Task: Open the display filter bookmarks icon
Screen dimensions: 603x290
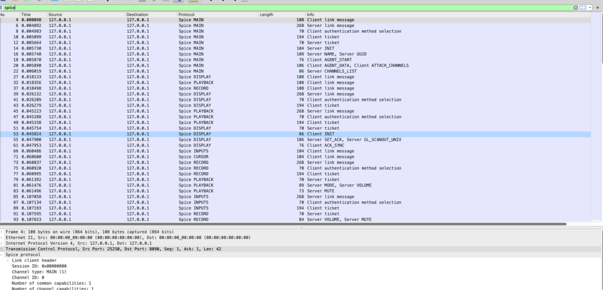Action: [x=2, y=7]
